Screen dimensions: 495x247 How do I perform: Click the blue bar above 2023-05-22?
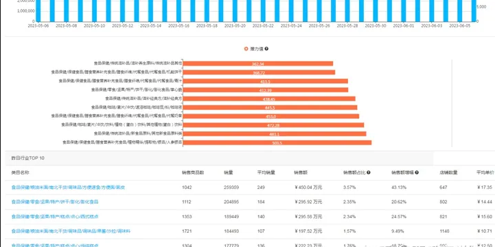click(x=263, y=11)
